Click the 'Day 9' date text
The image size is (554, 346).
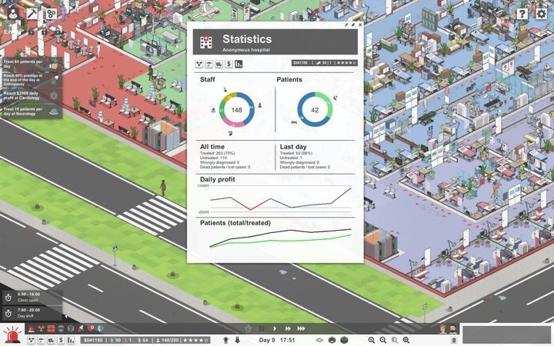267,340
